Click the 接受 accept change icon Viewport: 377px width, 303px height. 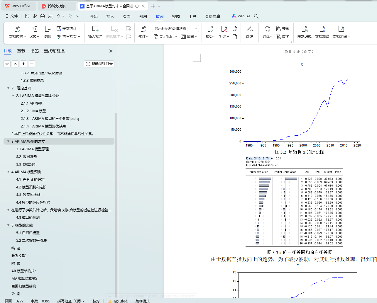(x=210, y=29)
